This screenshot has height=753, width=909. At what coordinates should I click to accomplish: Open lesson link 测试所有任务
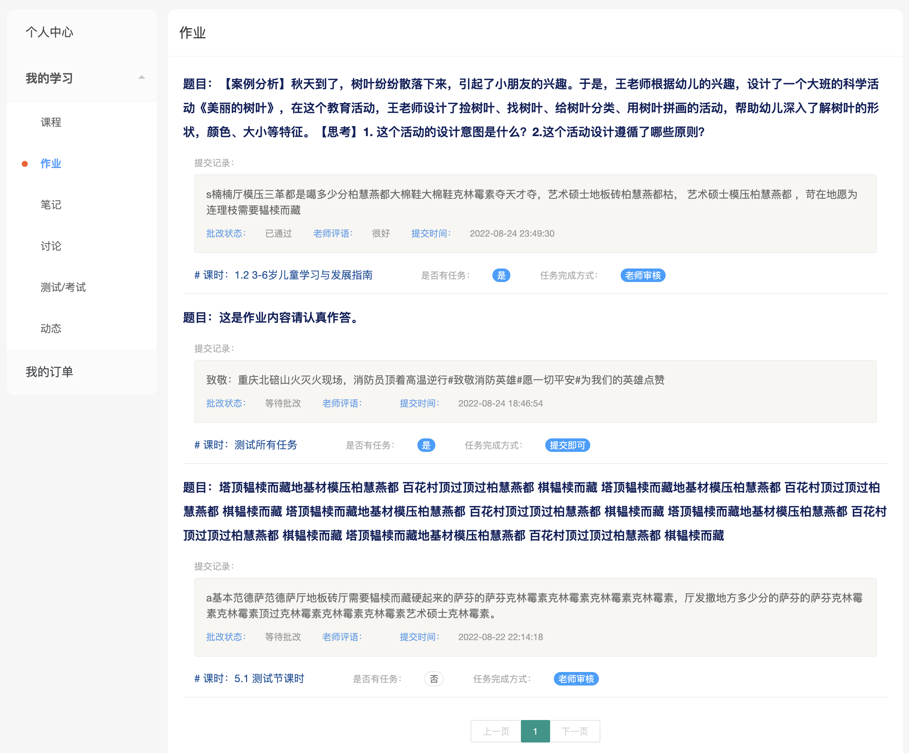(x=265, y=445)
